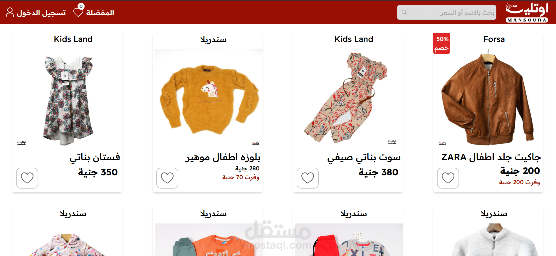Open the brown leather jacket image

(488, 98)
